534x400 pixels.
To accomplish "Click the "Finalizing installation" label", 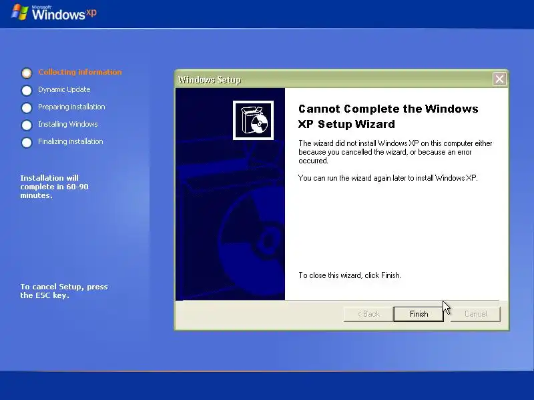I will tap(71, 141).
